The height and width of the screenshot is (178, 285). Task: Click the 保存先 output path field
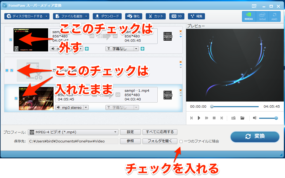pos(73,141)
